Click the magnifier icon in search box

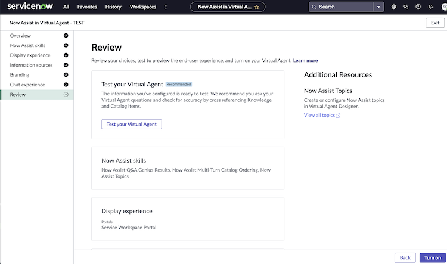click(314, 7)
